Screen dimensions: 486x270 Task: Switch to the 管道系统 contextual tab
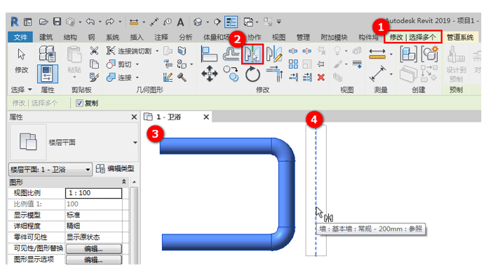pyautogui.click(x=460, y=38)
